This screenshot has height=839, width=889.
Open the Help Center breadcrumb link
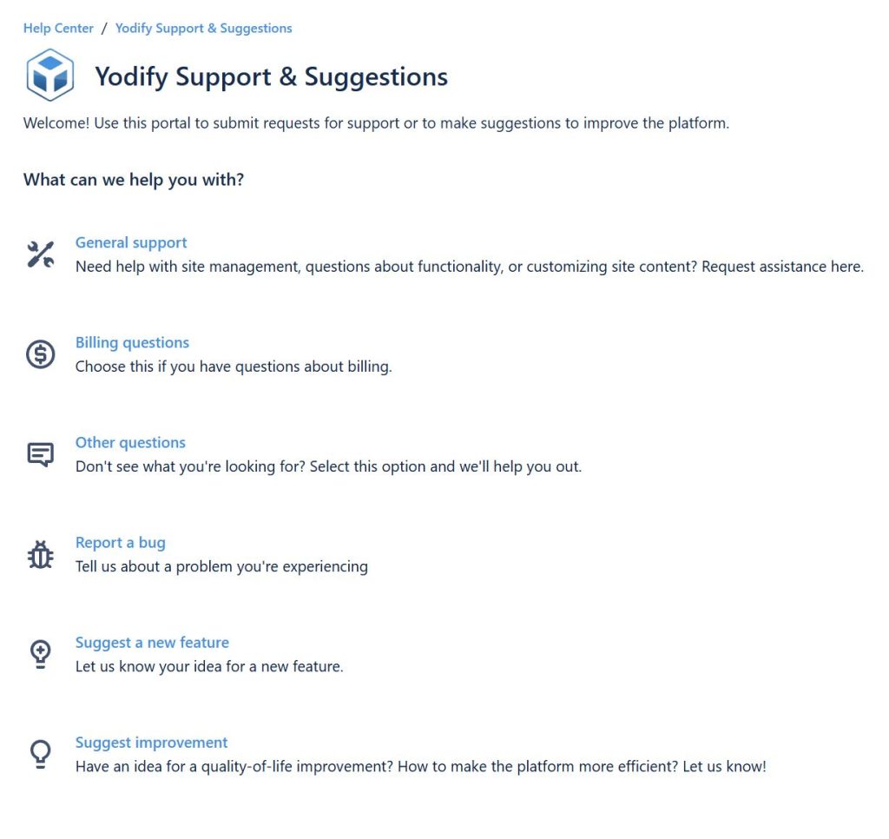pyautogui.click(x=58, y=28)
